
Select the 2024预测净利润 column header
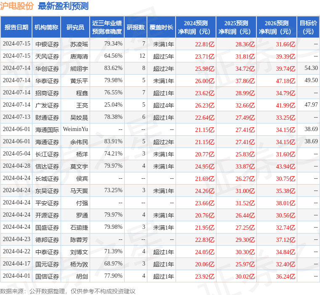196,27
